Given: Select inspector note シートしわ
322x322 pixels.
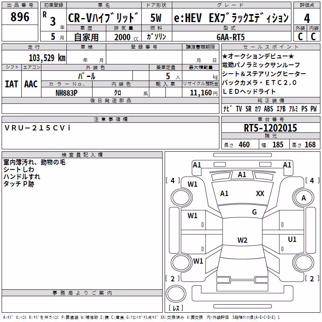Looking at the screenshot, I should tap(19, 169).
